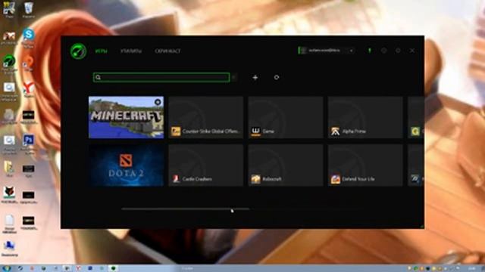Viewport: 485px width, 272px height.
Task: Open the Razer Cortex desktop shortcut
Action: click(x=9, y=63)
